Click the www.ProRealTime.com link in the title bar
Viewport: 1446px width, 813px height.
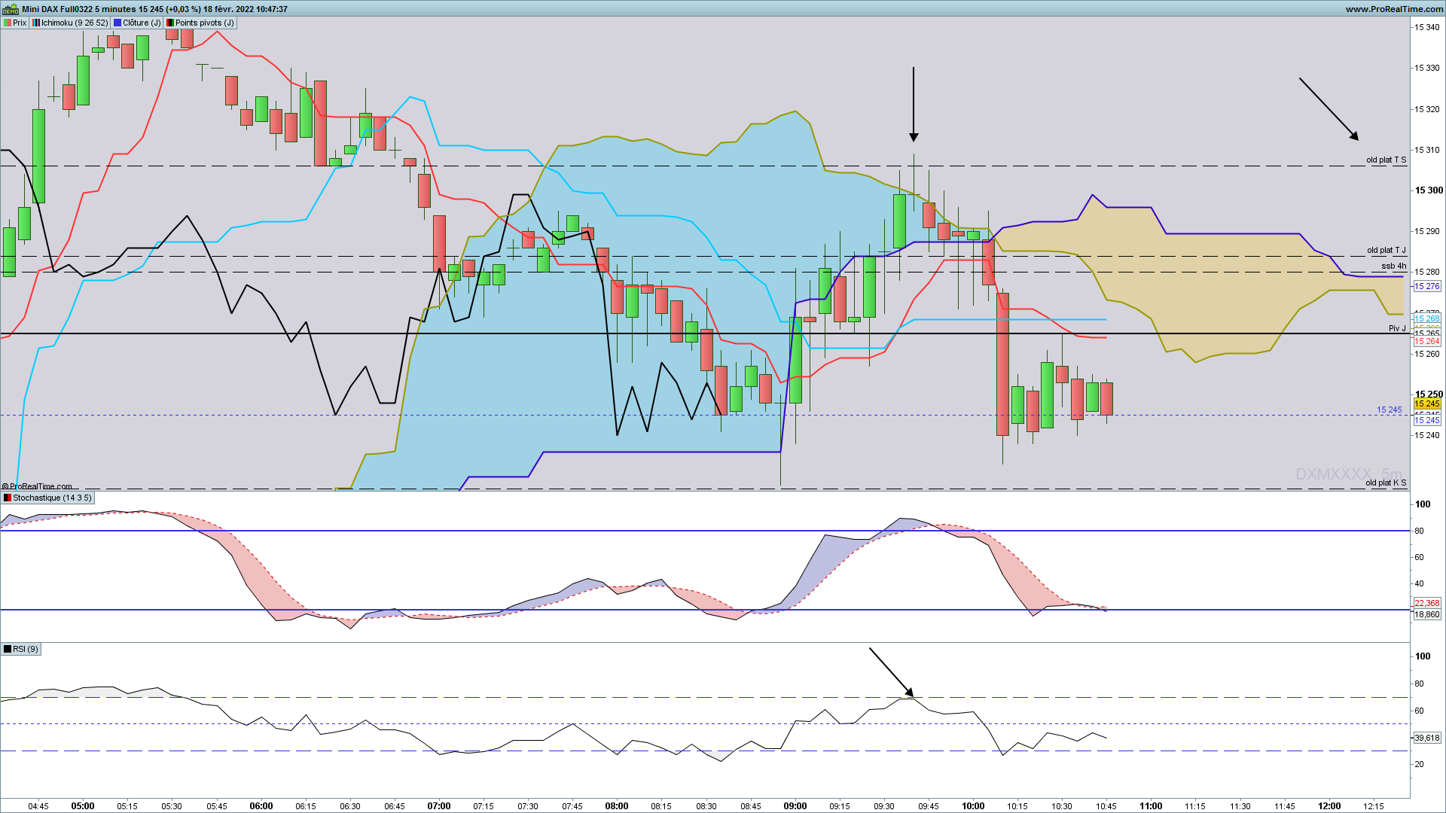pyautogui.click(x=1395, y=9)
